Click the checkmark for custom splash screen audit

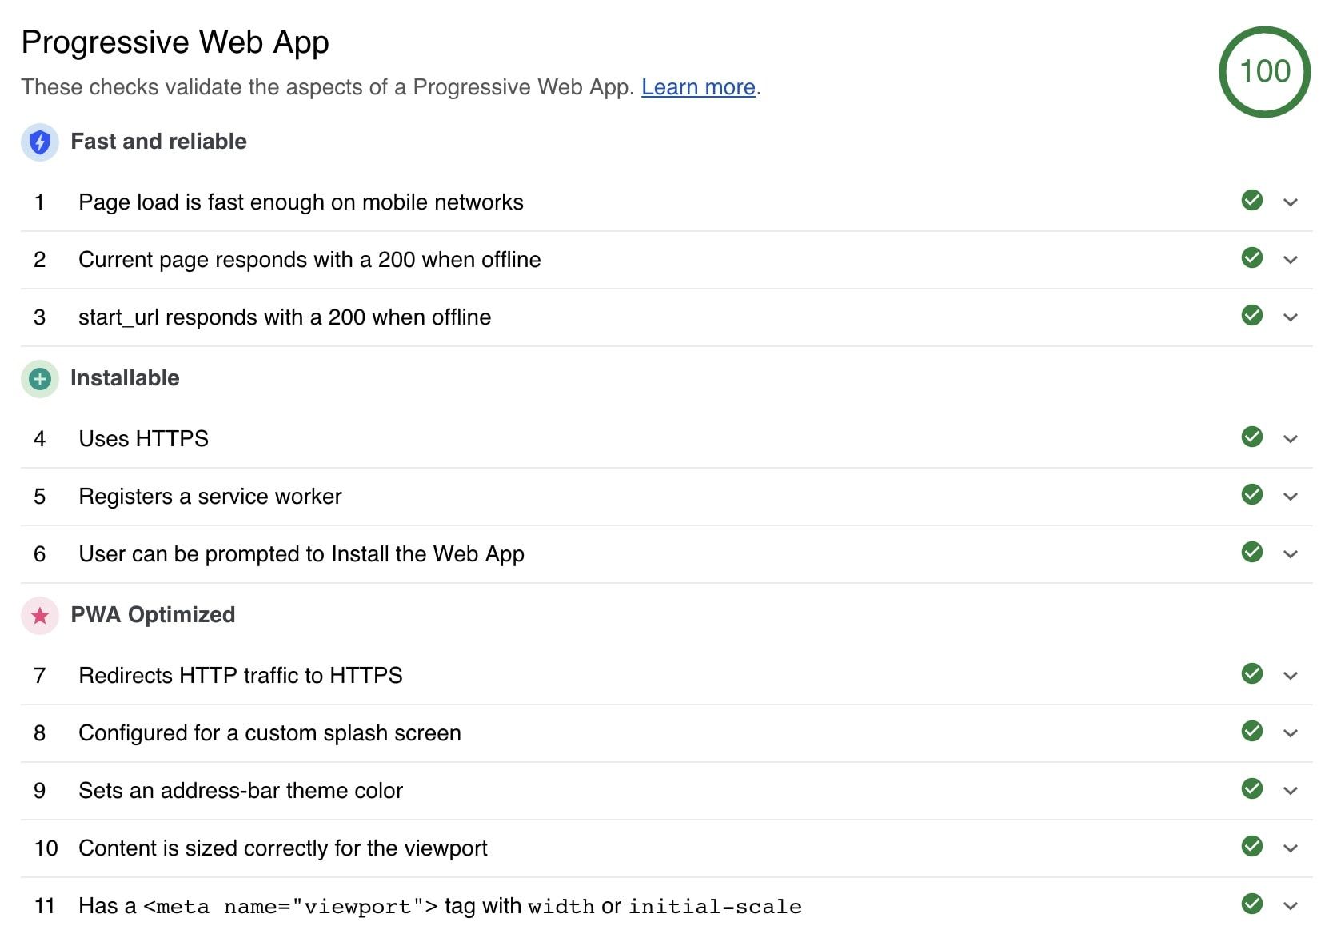pyautogui.click(x=1252, y=731)
